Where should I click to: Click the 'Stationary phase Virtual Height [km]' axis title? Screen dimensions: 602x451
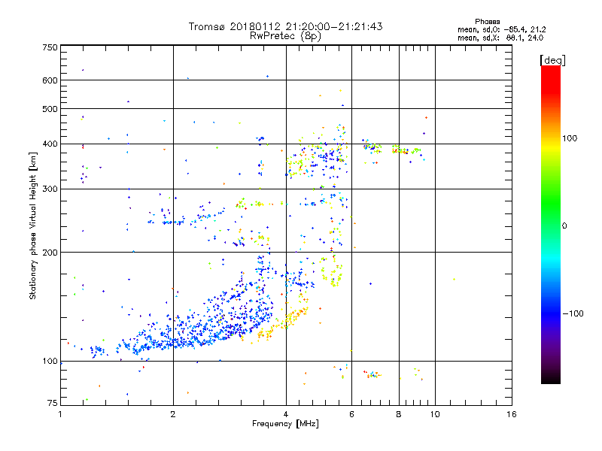33,226
